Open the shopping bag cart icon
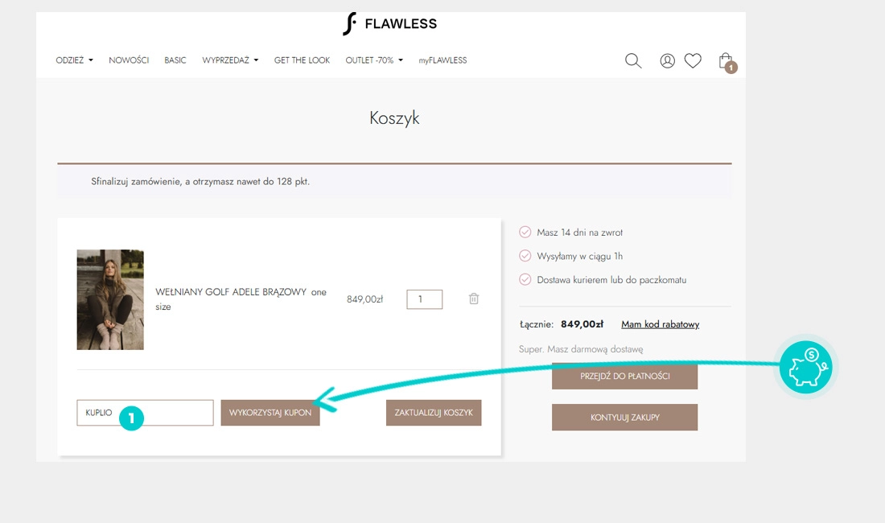Viewport: 885px width, 523px height. [726, 61]
